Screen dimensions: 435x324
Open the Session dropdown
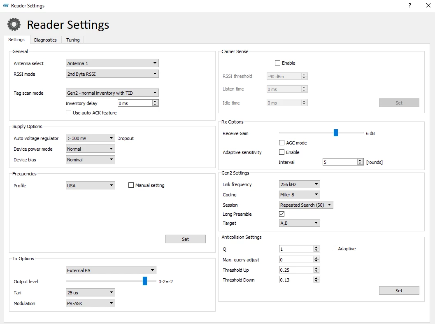point(306,205)
